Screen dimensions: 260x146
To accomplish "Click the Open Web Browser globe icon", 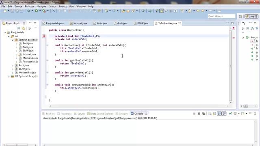I will pyautogui.click(x=143, y=11).
